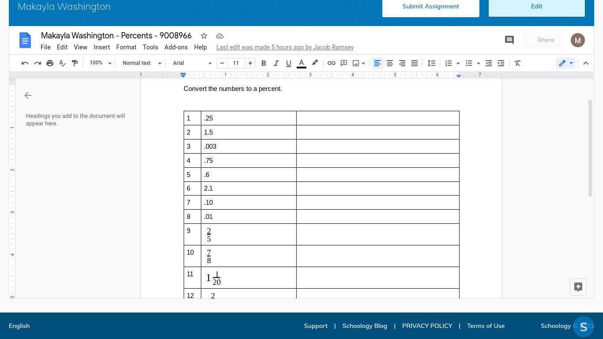
Task: Open the View menu
Action: pos(80,47)
